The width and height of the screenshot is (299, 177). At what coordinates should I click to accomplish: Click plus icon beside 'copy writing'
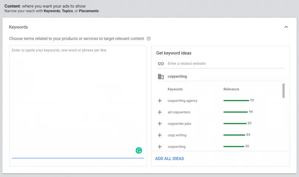(160, 135)
